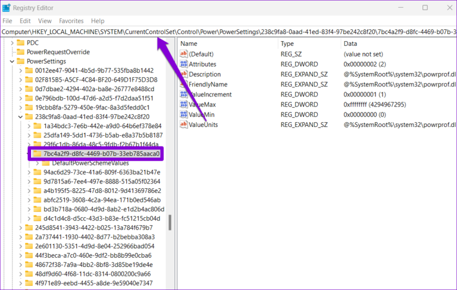Select the ValueMax DWORD icon
Viewport: 457px width, 290px height.
tap(184, 105)
